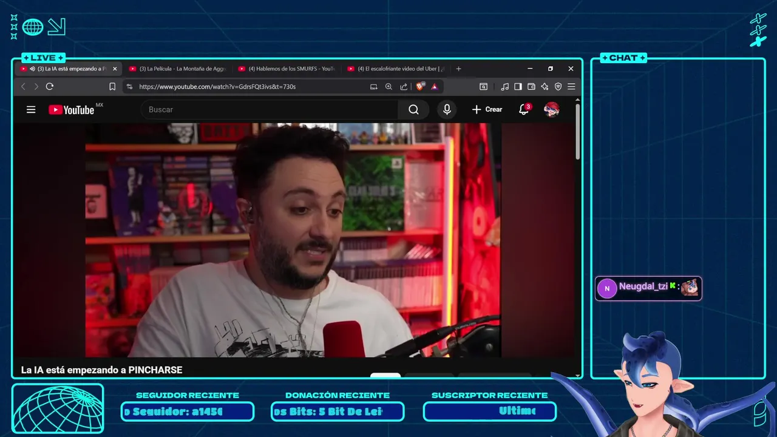Click the SUSCRIPTOR RECIENTE box
The image size is (777, 437).
[490, 412]
